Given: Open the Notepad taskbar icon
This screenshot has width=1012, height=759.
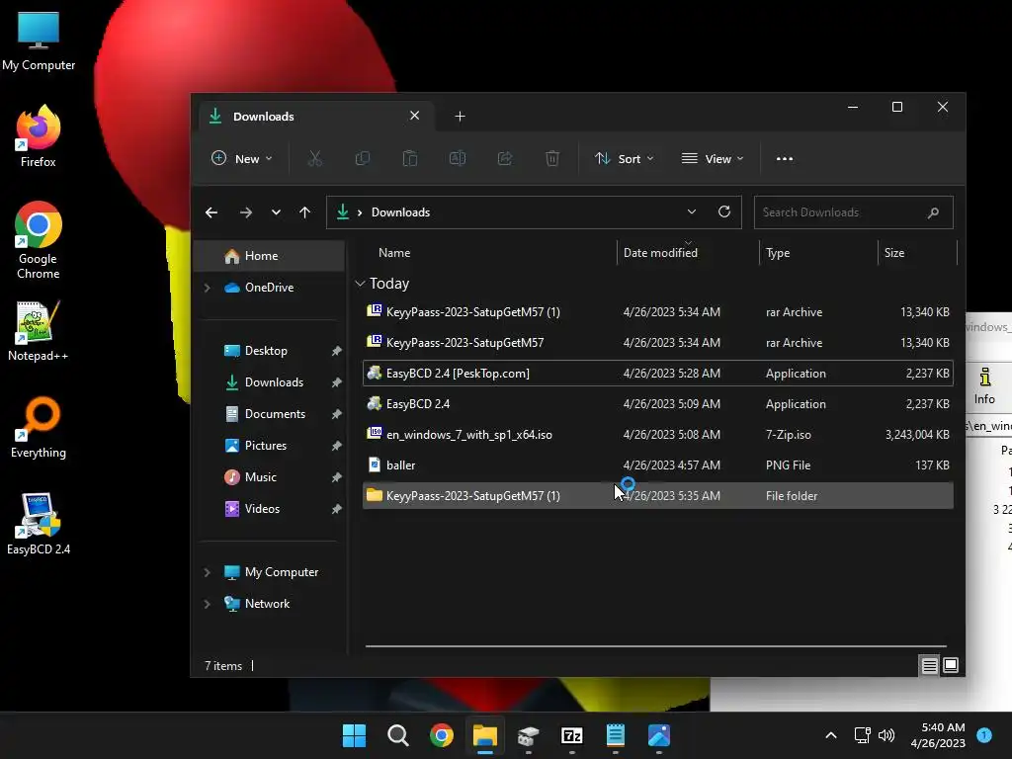Looking at the screenshot, I should pos(615,735).
